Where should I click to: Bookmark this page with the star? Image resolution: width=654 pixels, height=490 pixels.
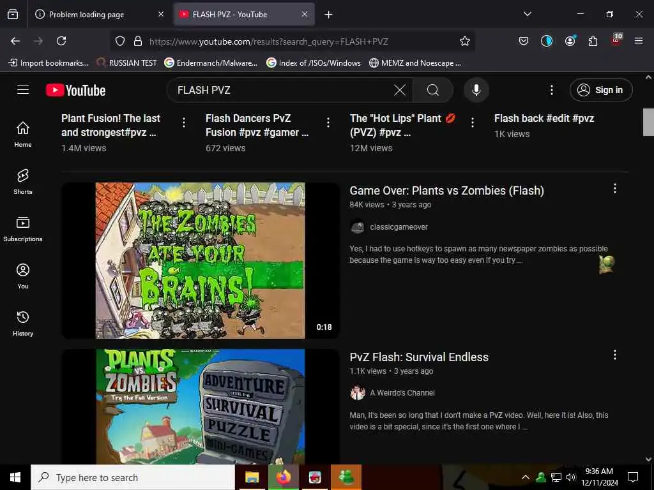(465, 41)
